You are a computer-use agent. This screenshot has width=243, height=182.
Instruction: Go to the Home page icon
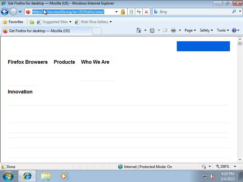pyautogui.click(x=139, y=30)
